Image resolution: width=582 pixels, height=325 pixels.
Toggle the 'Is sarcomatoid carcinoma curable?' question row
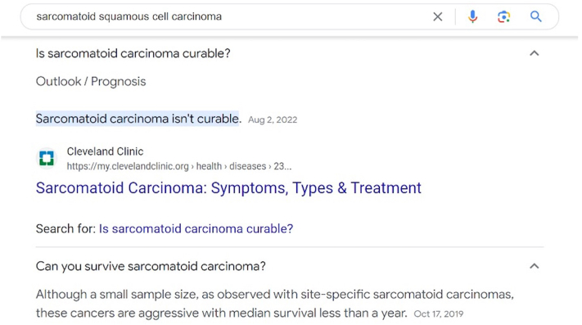[290, 53]
